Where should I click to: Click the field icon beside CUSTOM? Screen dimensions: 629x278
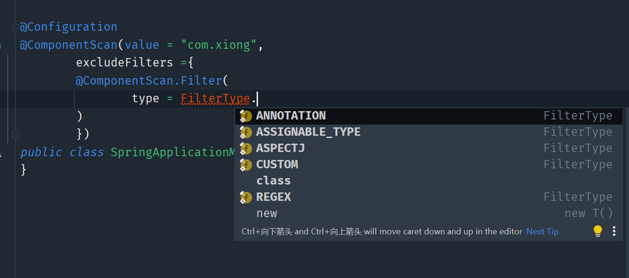[x=245, y=165]
